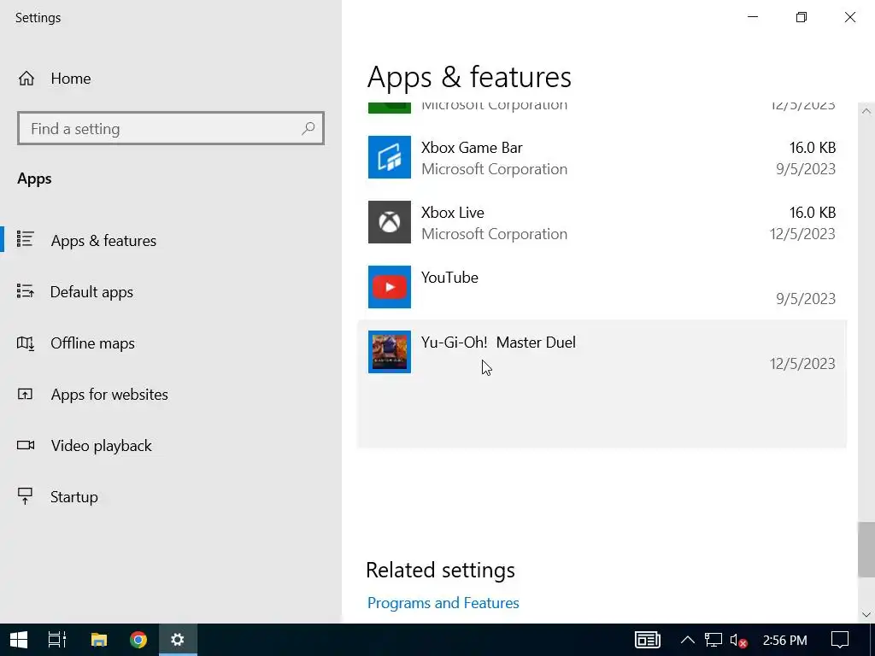Click the network status tray icon
The image size is (875, 656).
[x=714, y=640]
